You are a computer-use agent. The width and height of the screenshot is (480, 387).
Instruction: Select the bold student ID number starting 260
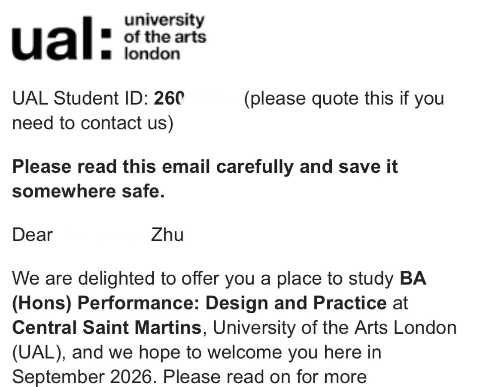pos(169,99)
